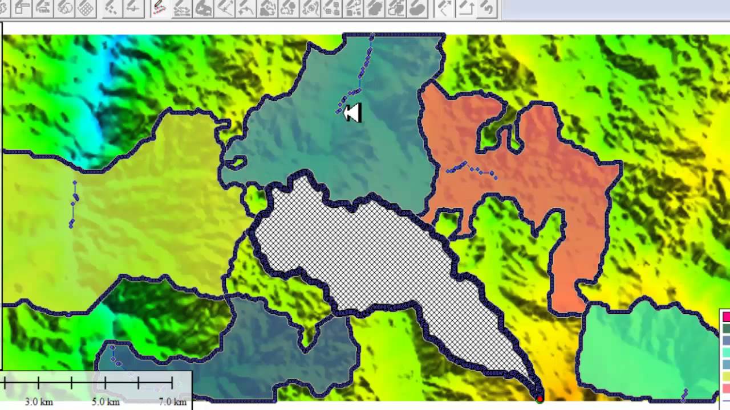Select the split polygon fragments tool
The width and height of the screenshot is (730, 410).
pyautogui.click(x=267, y=8)
